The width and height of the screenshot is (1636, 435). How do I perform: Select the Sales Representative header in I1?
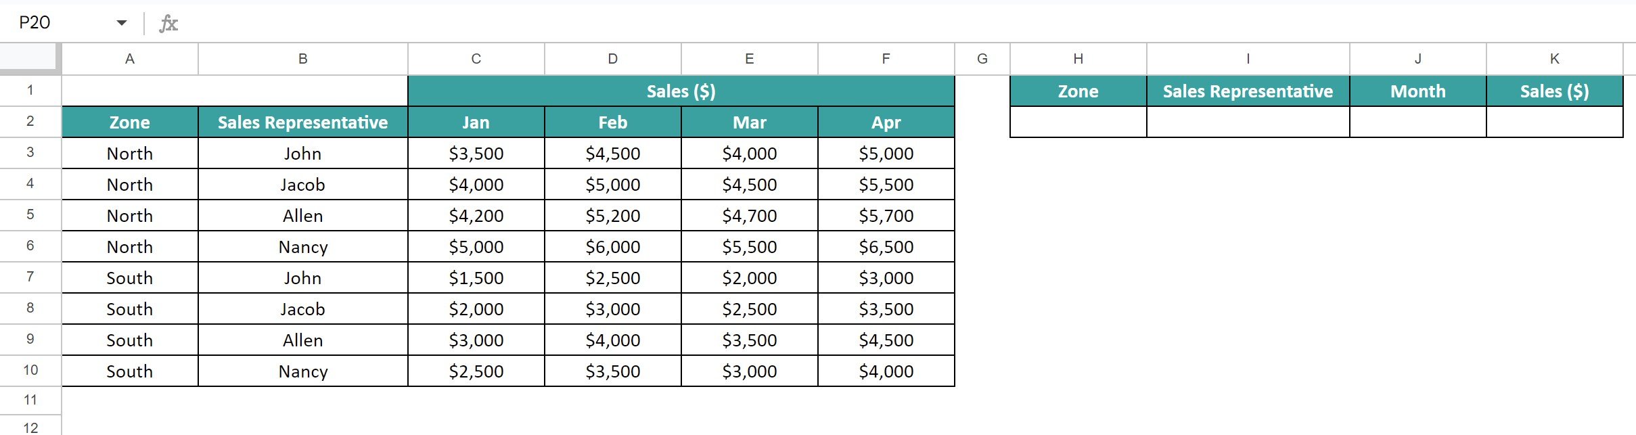pos(1247,91)
